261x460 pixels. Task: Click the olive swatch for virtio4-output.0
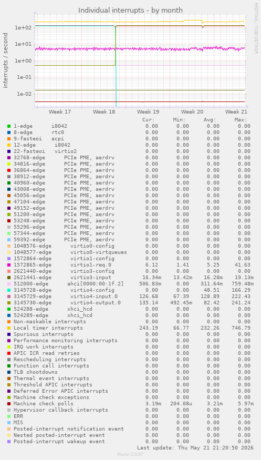pos(9,303)
